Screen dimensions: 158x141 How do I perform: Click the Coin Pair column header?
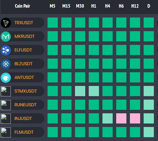coord(22,6)
